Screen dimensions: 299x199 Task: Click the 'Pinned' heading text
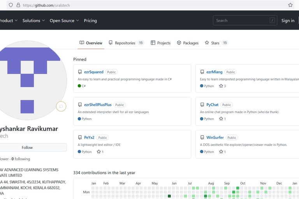[x=80, y=59]
